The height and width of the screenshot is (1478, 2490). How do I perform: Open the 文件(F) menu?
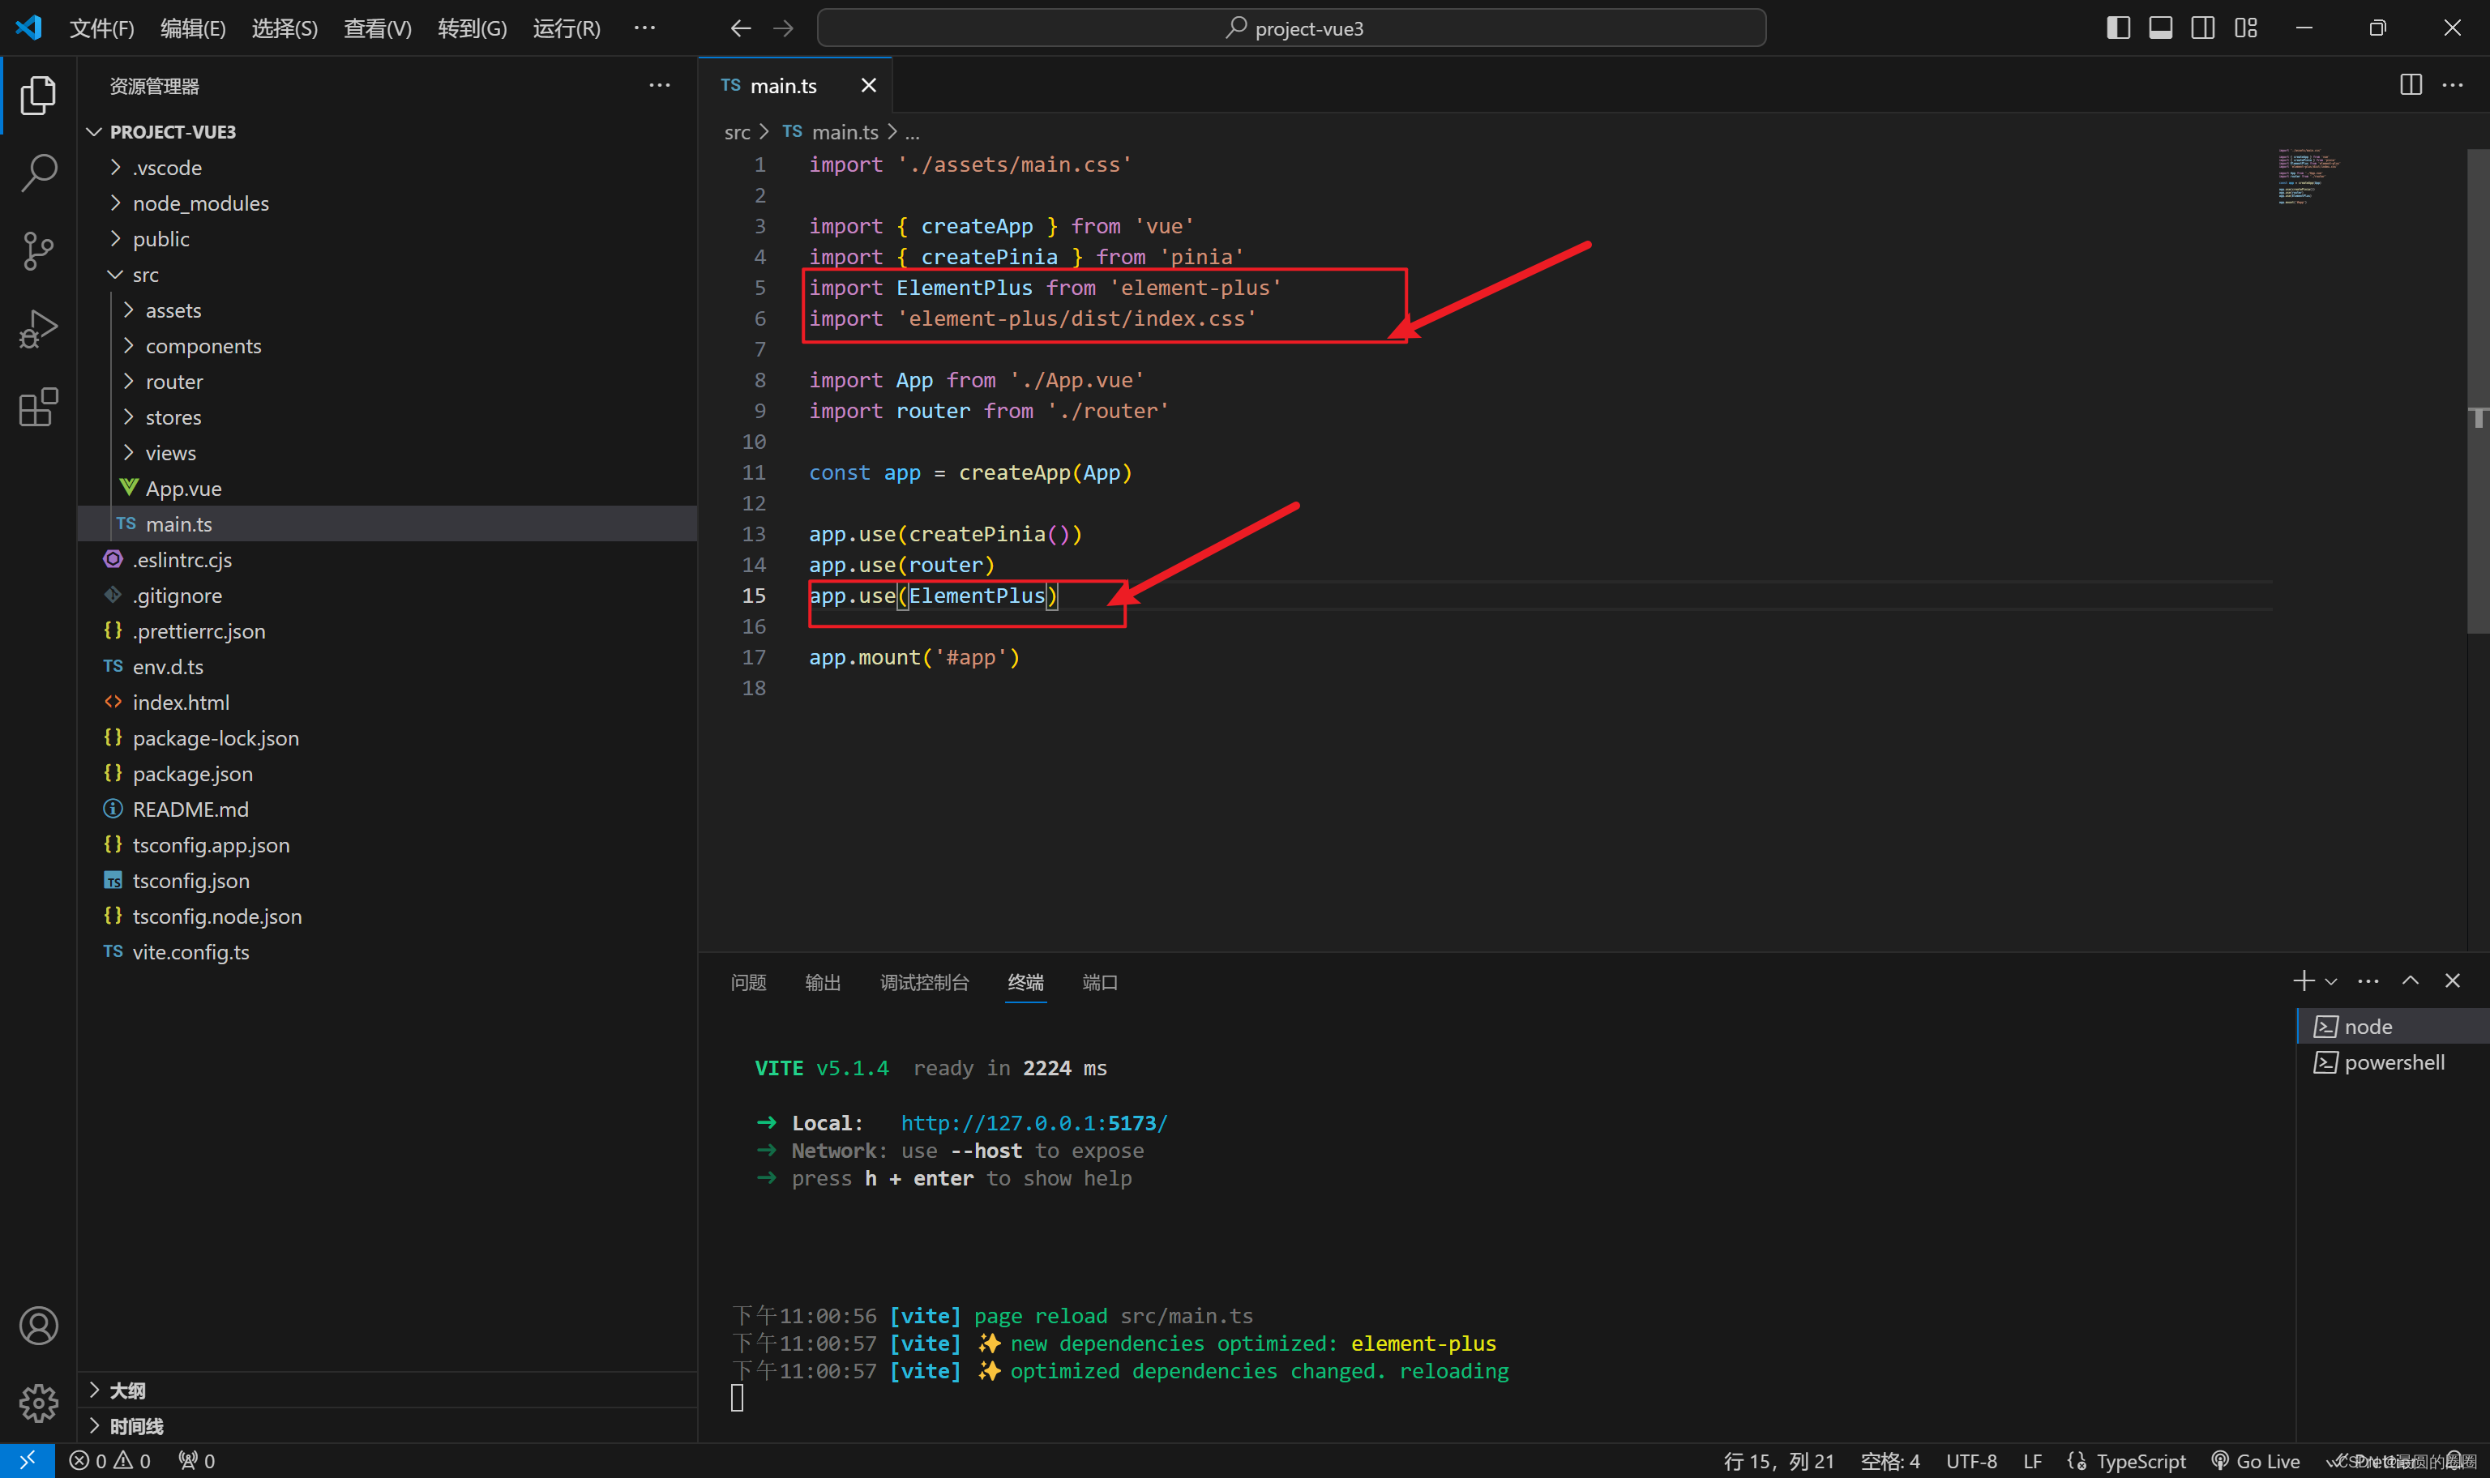tap(101, 28)
